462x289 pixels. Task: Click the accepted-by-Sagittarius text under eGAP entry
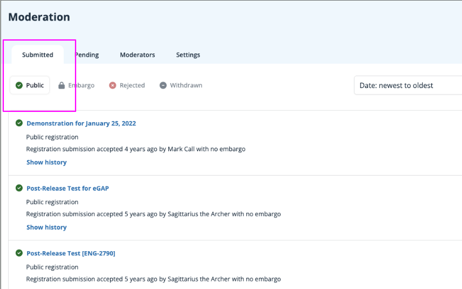click(x=153, y=214)
